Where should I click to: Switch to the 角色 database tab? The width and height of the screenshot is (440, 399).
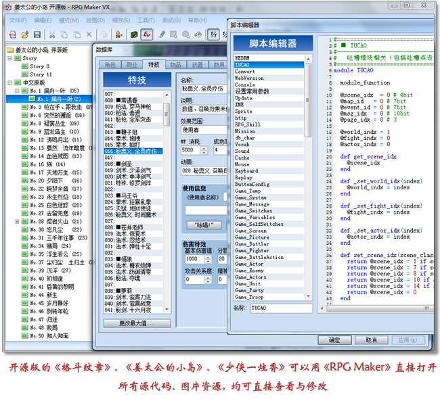110,65
